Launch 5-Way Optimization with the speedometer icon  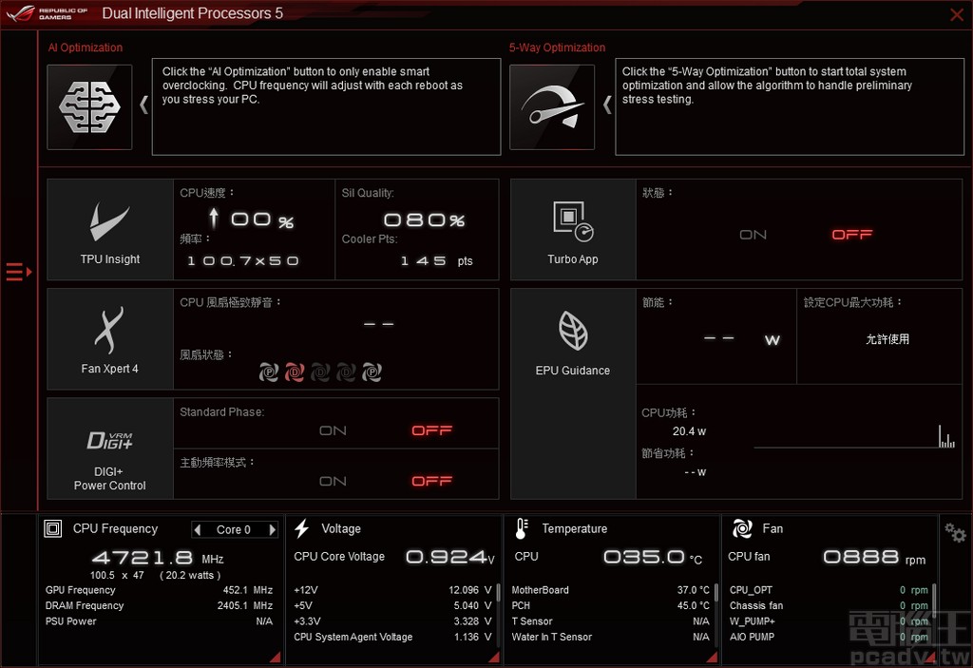[x=552, y=106]
